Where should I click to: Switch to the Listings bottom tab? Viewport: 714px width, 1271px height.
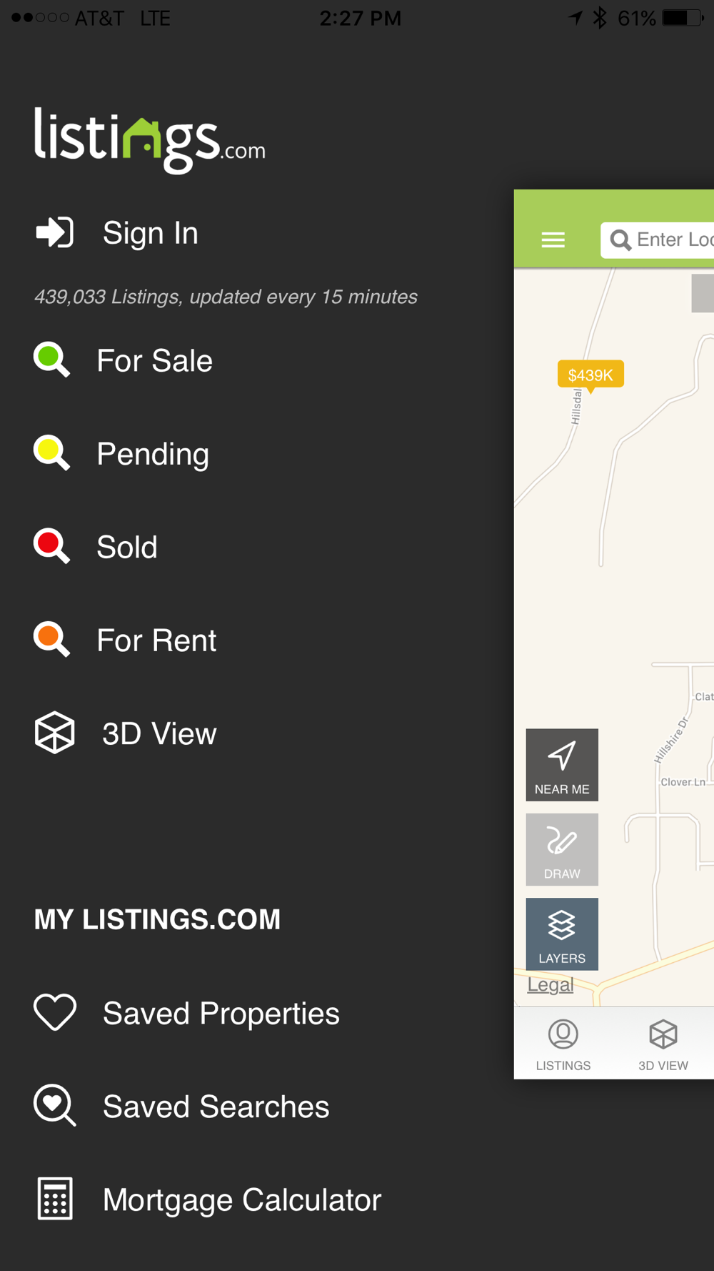tap(563, 1045)
